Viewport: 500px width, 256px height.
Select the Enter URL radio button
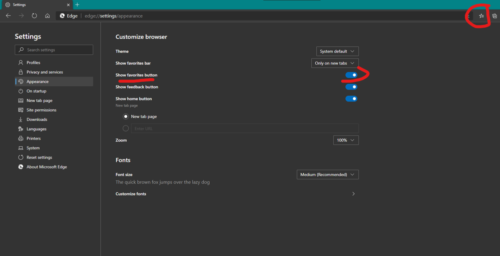[126, 128]
